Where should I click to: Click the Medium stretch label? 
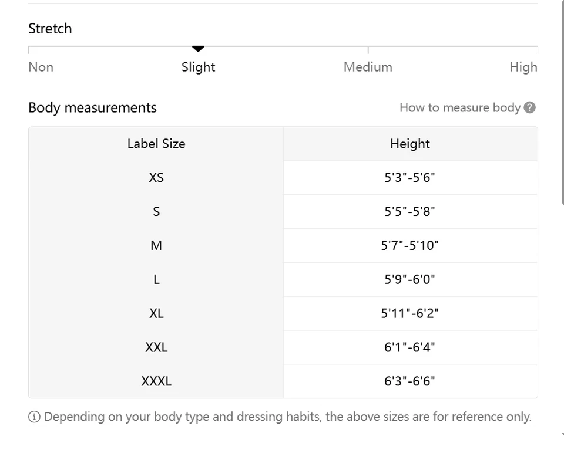tap(368, 67)
